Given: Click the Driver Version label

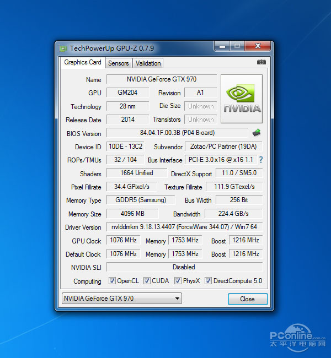Looking at the screenshot, I should [83, 227].
